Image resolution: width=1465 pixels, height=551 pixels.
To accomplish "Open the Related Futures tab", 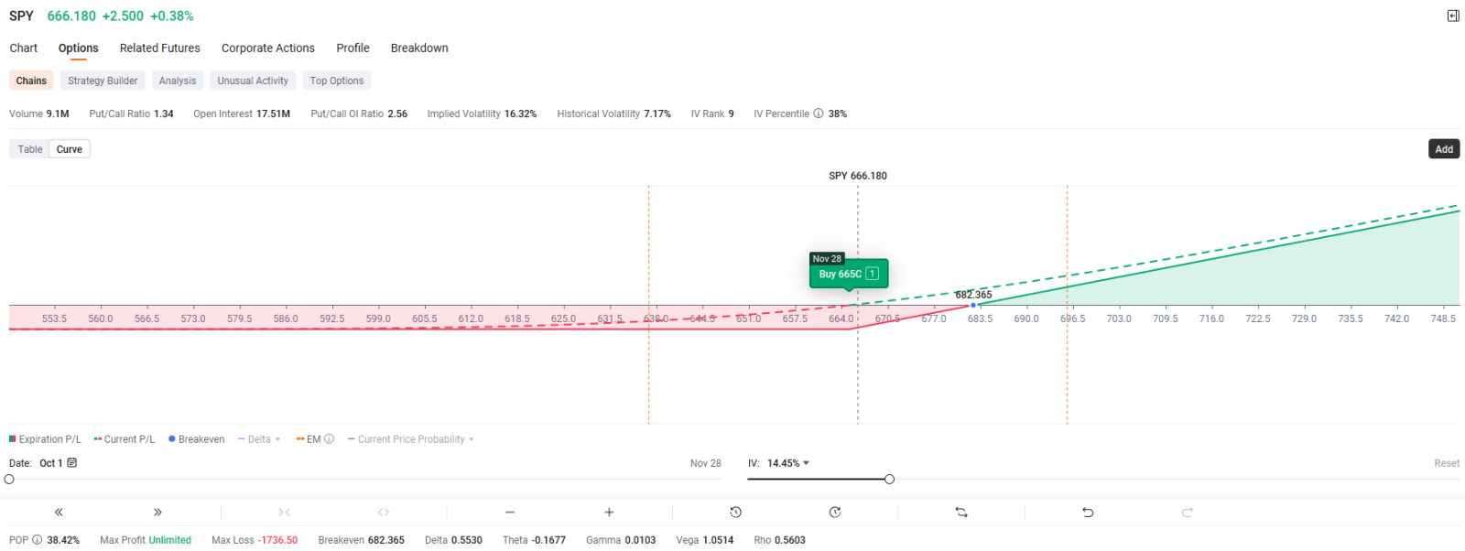I will (x=159, y=49).
